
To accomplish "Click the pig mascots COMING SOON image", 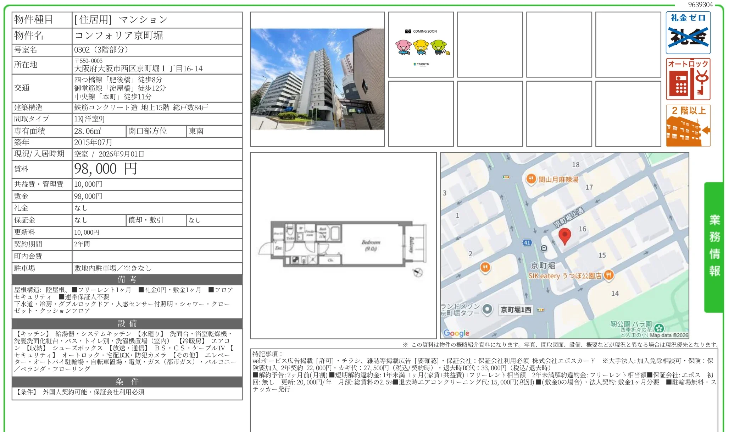I will (x=421, y=45).
